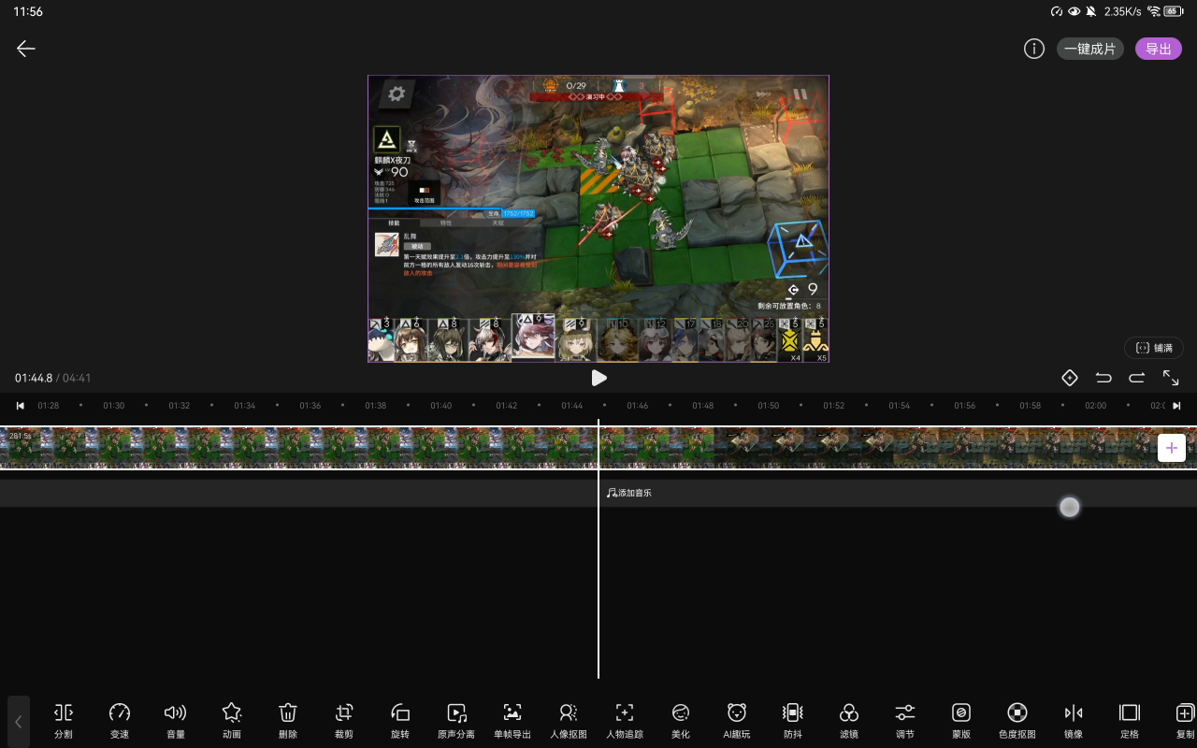Add a keyframe with the diamond icon
Viewport: 1197px width, 748px height.
coord(1070,378)
